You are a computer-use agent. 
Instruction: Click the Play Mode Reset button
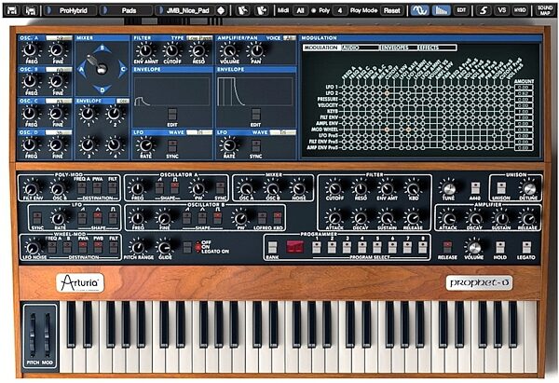click(x=392, y=10)
